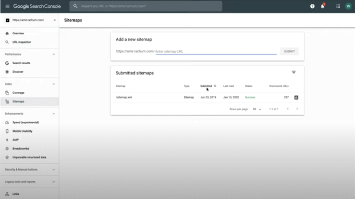The width and height of the screenshot is (355, 199).
Task: Open the Google apps grid
Action: tap(338, 6)
